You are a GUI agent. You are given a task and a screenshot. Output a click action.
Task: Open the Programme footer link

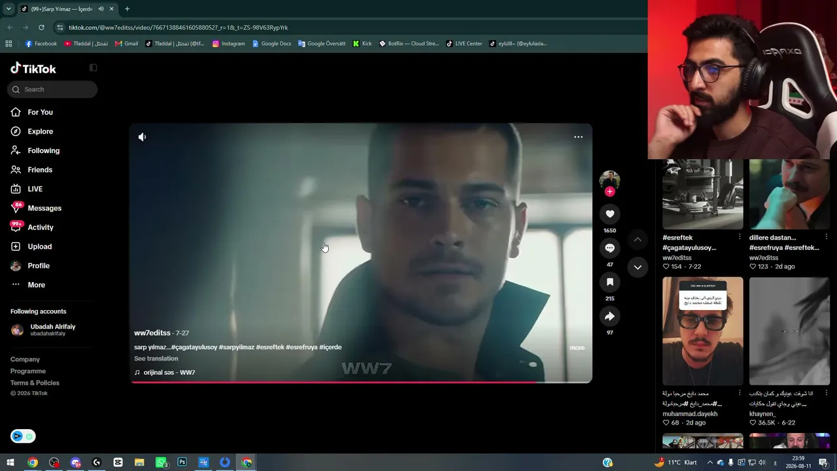click(x=28, y=371)
